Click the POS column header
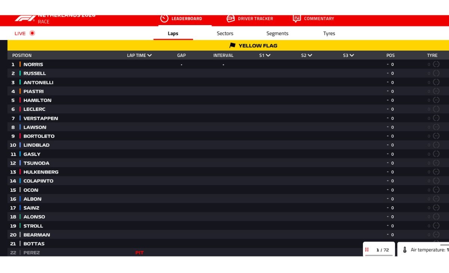This screenshot has height=273, width=449. coord(390,55)
